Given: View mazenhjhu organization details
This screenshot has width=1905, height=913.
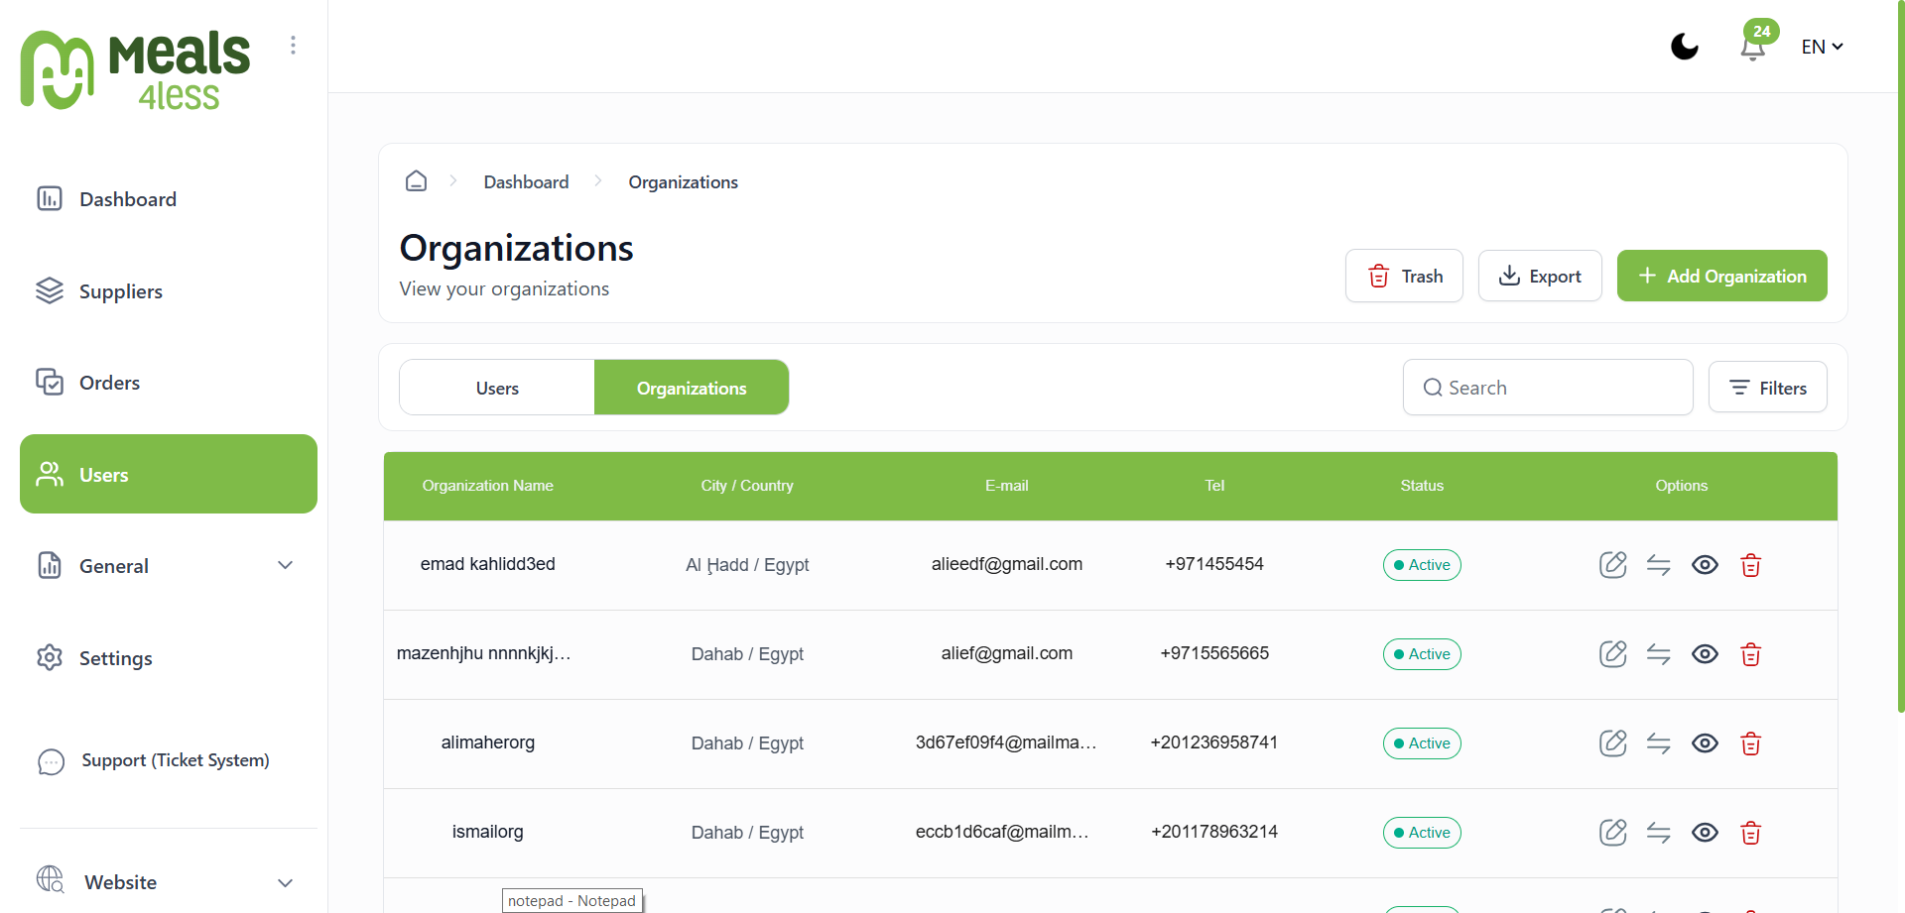Looking at the screenshot, I should tap(1705, 654).
